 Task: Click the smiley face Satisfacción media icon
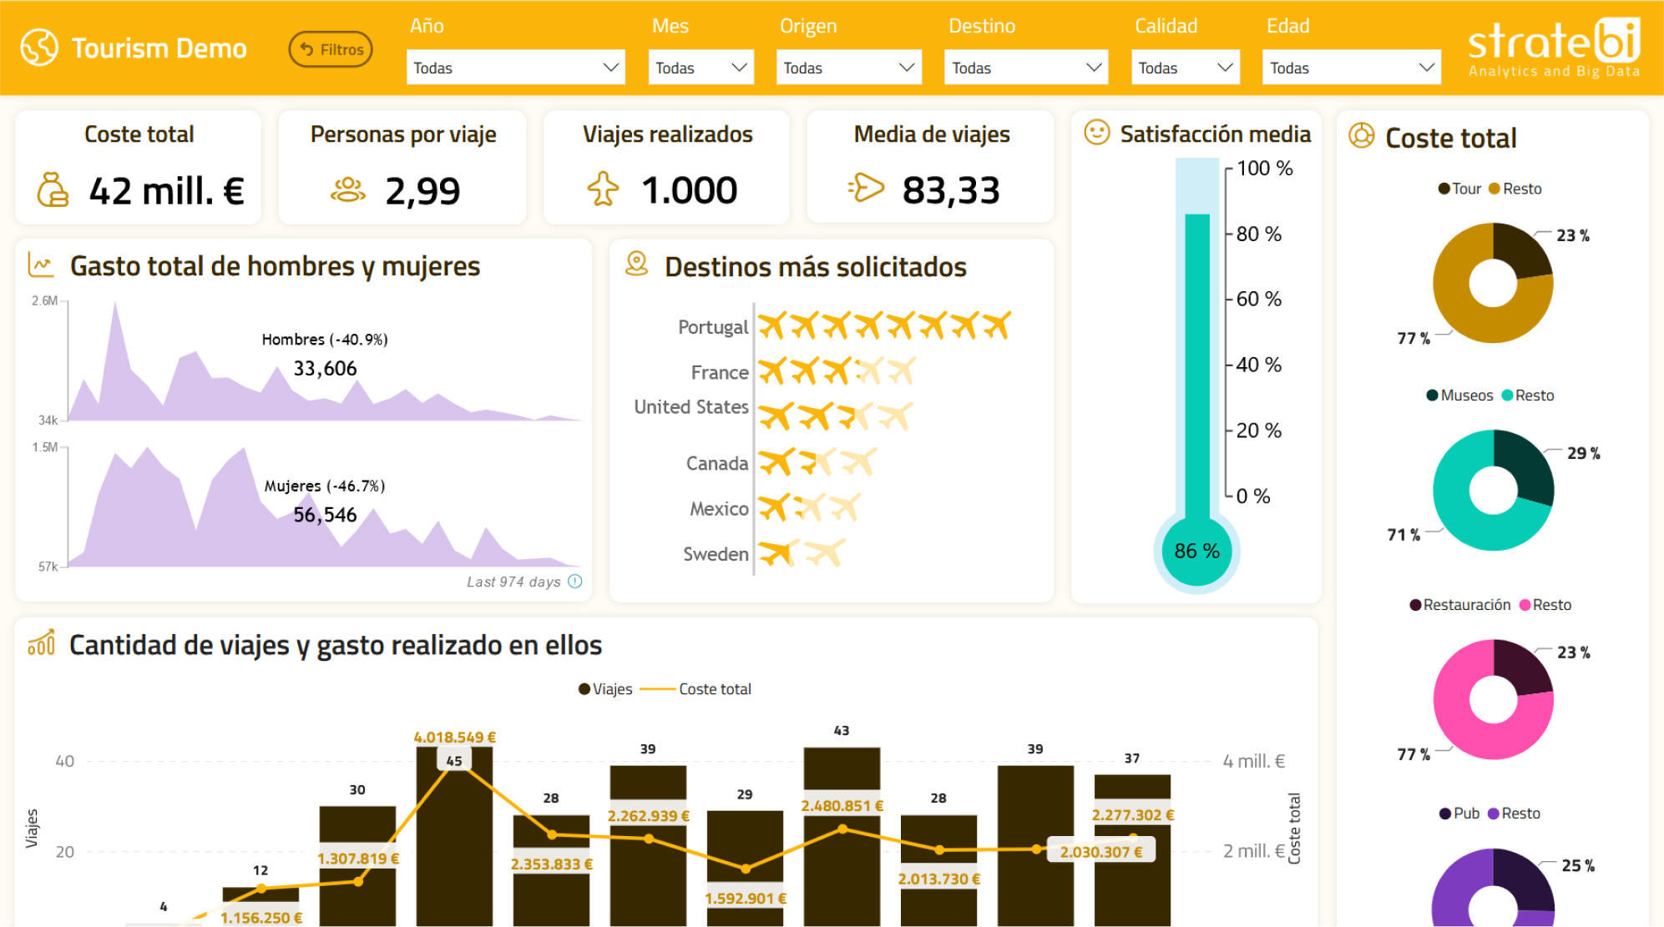(x=1096, y=133)
